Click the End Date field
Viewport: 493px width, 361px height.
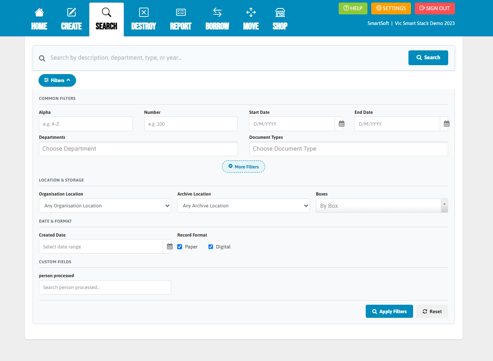click(x=397, y=124)
